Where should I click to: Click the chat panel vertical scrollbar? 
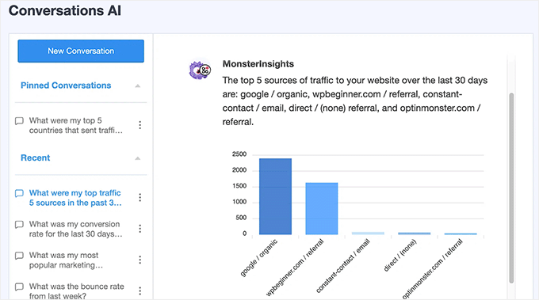pos(511,188)
